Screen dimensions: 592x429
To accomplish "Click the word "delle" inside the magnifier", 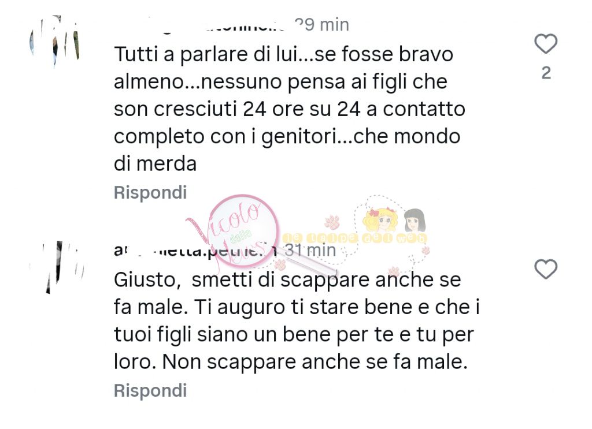I will point(241,236).
